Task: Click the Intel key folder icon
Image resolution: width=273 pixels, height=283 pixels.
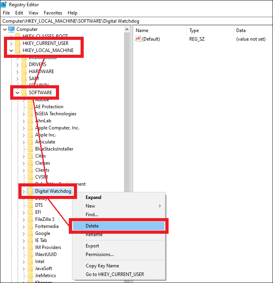Action: click(31, 262)
